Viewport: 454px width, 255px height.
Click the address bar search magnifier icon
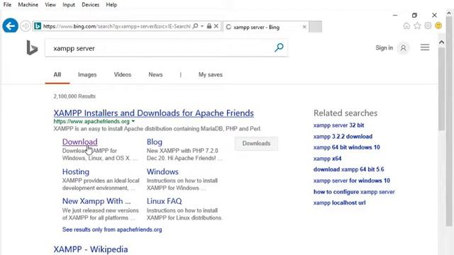(x=196, y=26)
